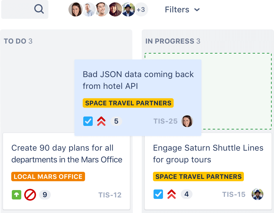Screen dimensions: 274x213
Task: Click the highest priority icon on TIS-15
Action: click(172, 194)
